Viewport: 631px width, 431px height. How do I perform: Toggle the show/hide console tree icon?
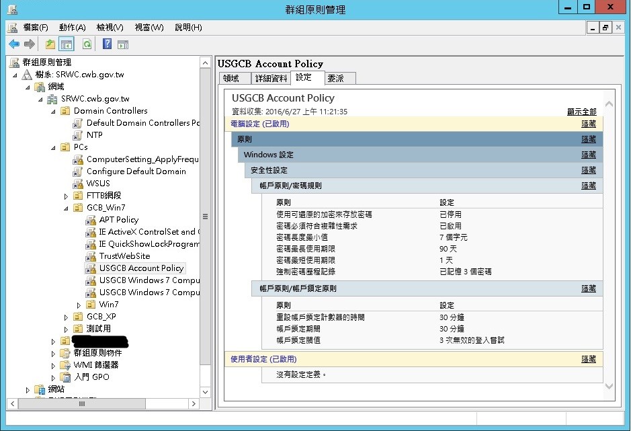67,44
